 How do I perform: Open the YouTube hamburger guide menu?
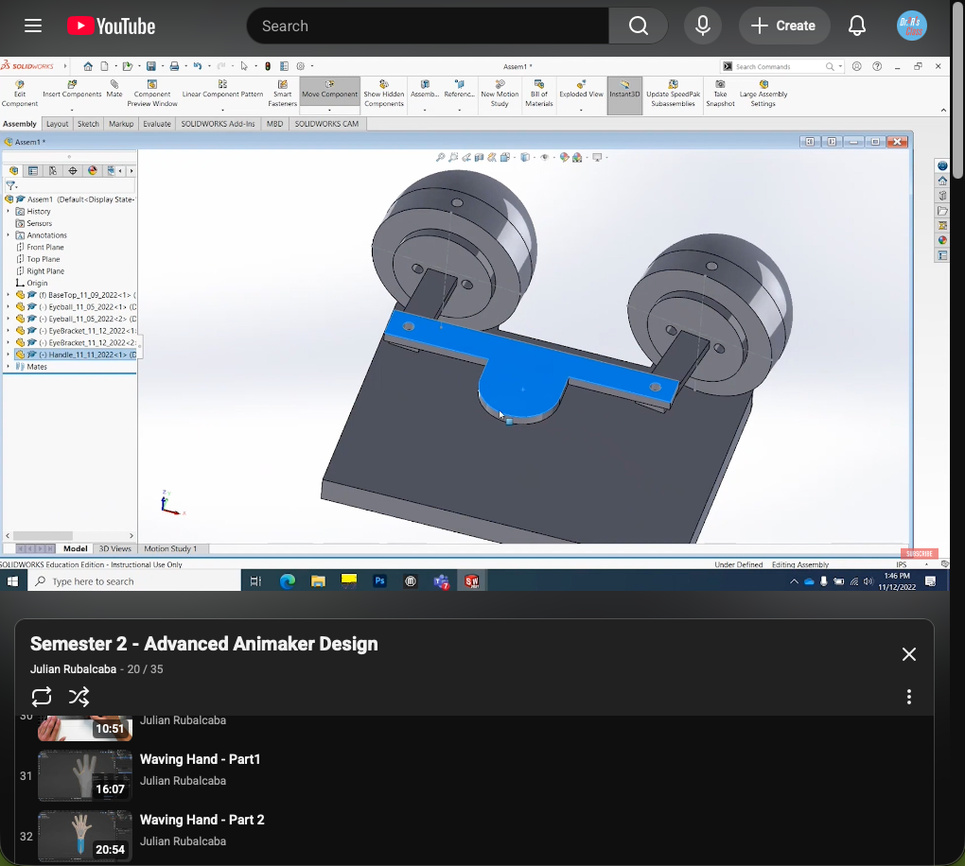point(33,26)
